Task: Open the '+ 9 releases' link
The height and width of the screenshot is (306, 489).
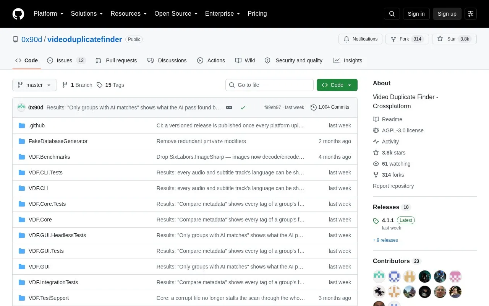Action: point(385,240)
